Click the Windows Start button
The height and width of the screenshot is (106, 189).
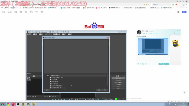[3, 104]
